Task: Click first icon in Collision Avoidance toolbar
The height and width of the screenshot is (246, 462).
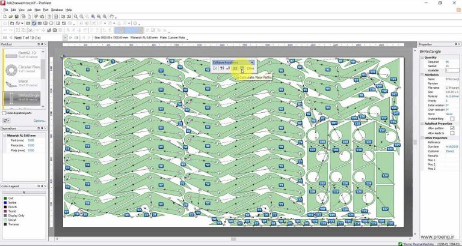Action: coord(215,69)
